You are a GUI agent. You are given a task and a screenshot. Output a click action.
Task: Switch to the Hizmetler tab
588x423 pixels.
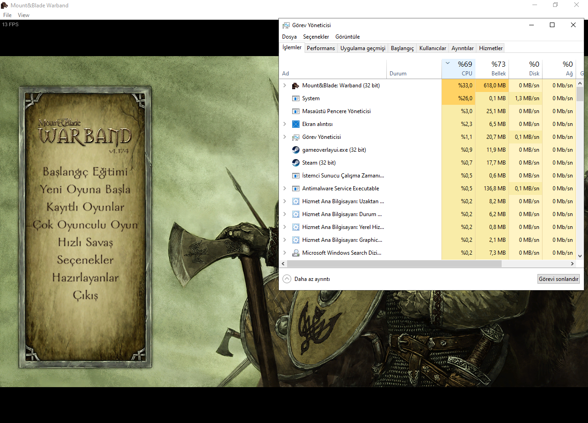pos(491,48)
